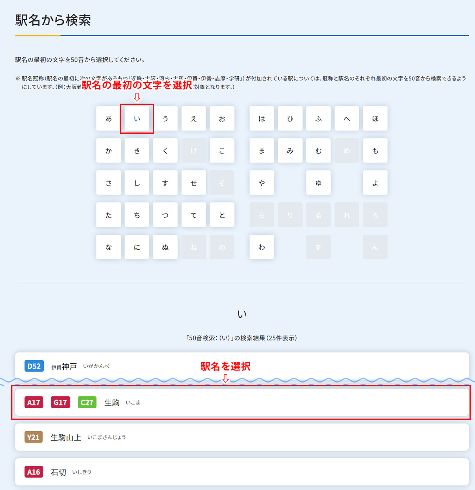Choose the か kana button

click(108, 151)
